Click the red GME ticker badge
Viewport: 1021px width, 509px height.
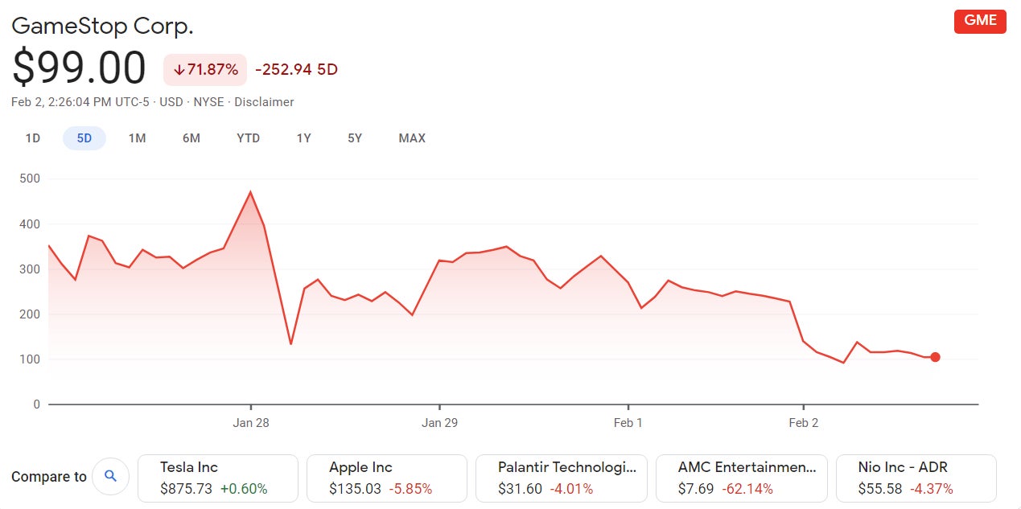[x=979, y=21]
